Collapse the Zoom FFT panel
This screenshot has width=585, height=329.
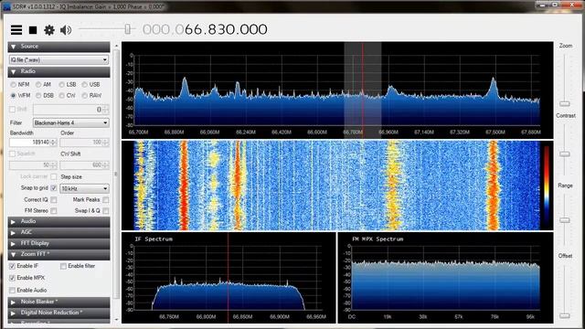pyautogui.click(x=58, y=254)
